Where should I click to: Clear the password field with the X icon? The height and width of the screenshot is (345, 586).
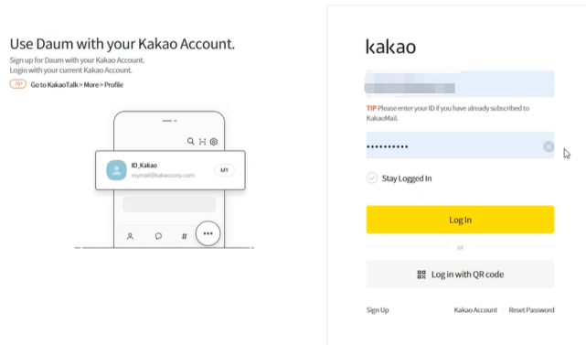coord(549,146)
